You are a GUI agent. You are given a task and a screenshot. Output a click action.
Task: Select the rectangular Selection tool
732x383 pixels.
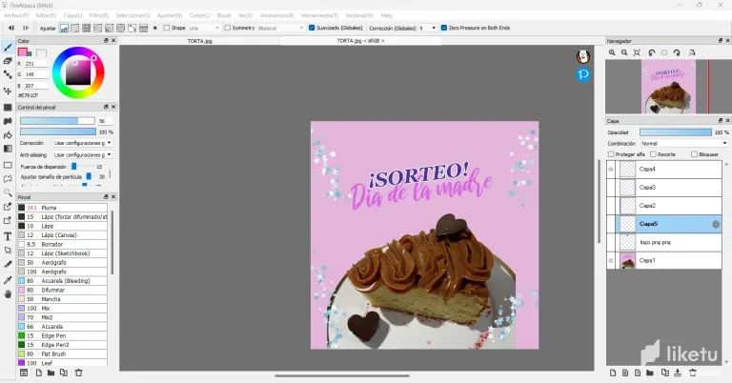coord(8,165)
